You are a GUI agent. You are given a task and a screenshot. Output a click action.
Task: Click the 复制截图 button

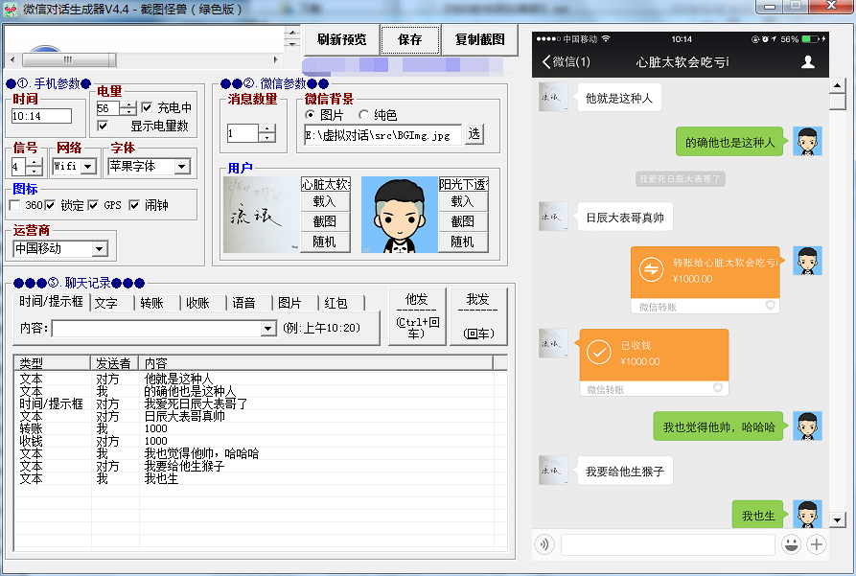click(479, 40)
